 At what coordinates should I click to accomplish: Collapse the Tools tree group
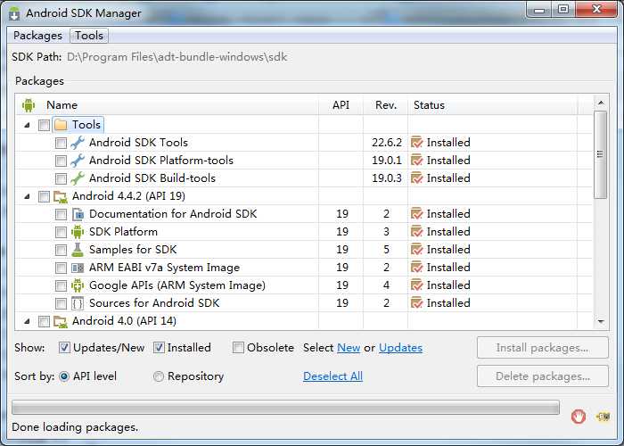(27, 125)
